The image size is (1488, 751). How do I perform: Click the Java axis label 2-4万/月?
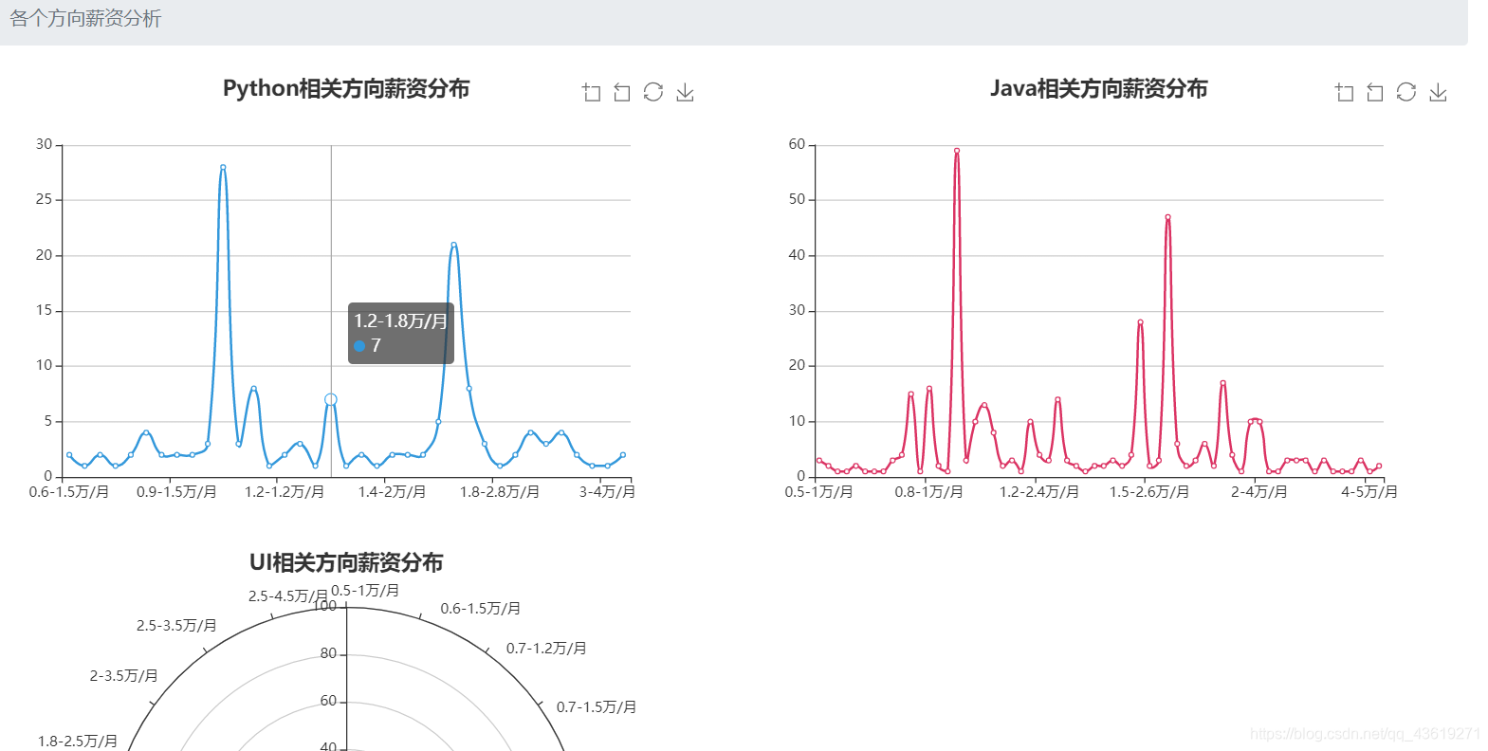1259,491
